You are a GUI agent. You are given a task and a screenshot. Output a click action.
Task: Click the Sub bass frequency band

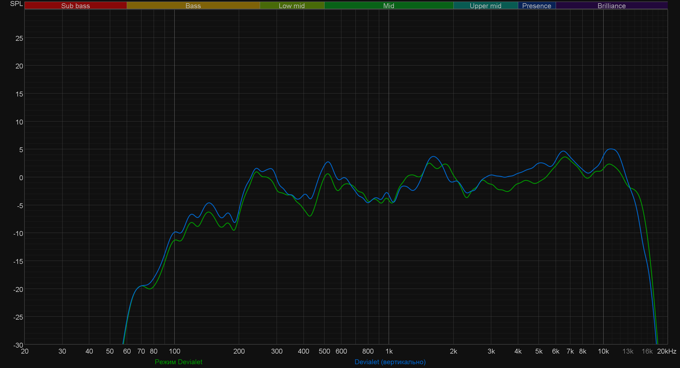click(x=75, y=6)
